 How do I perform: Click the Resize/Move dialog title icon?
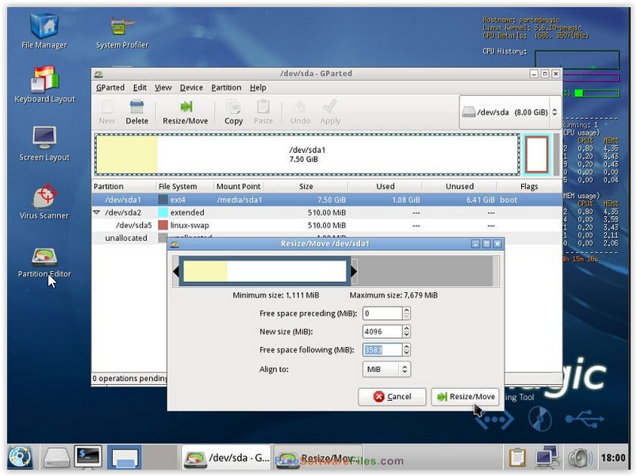(x=175, y=245)
